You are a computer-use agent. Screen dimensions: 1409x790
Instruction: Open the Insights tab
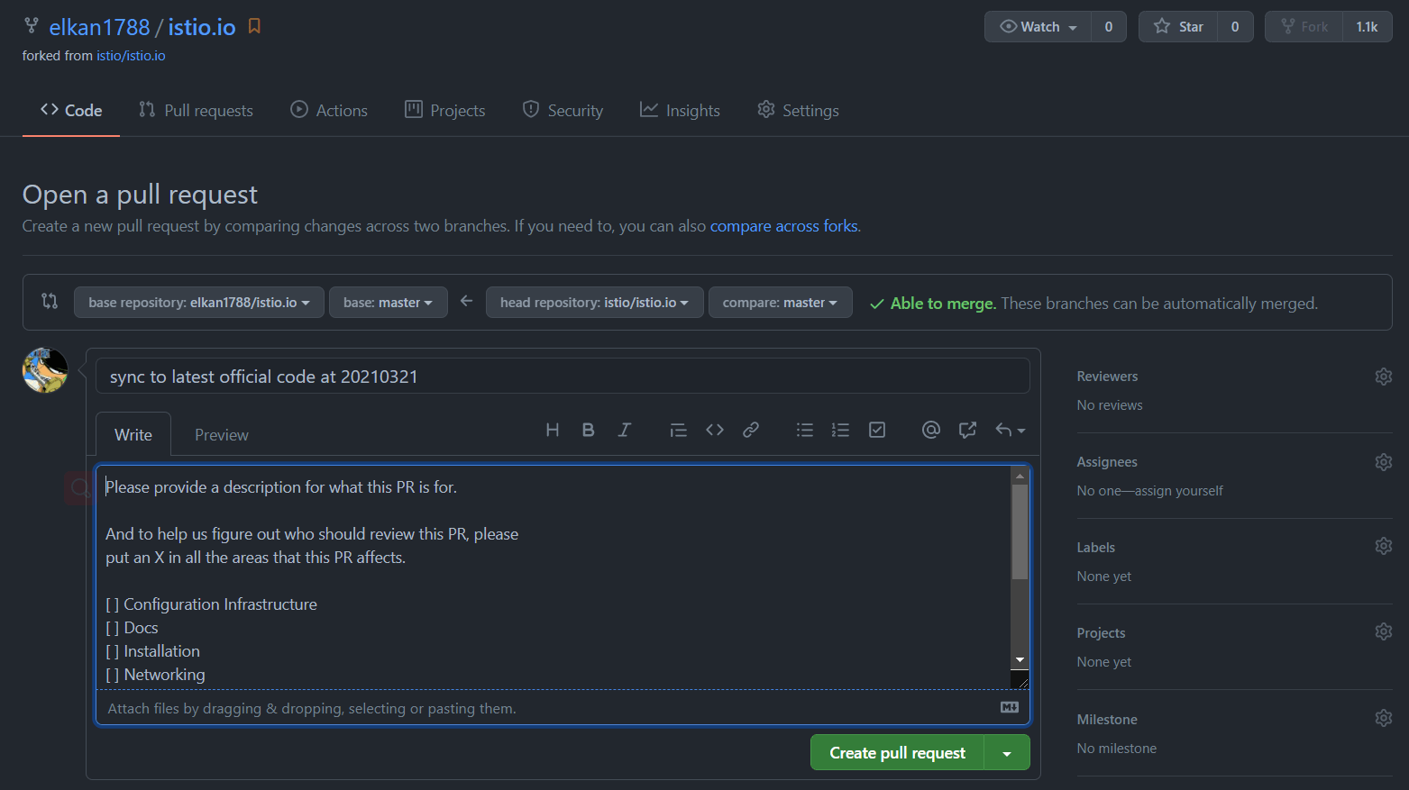[x=680, y=110]
